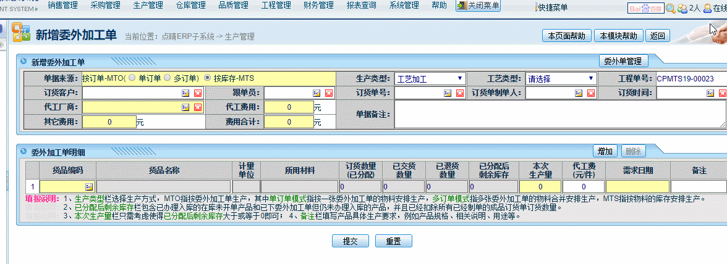Image resolution: width=727 pixels, height=264 pixels.
Task: Click the Baidu search magnifier icon
Action: point(670,8)
